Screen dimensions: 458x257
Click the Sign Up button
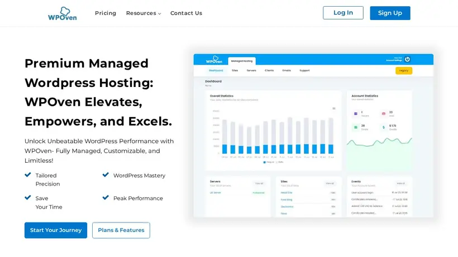coord(390,13)
